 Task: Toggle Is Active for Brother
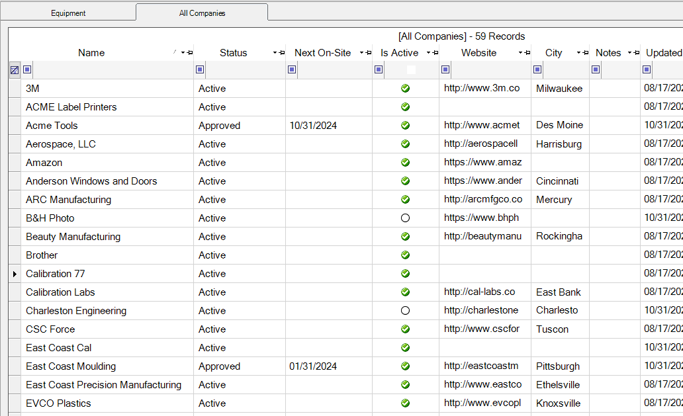(x=405, y=255)
